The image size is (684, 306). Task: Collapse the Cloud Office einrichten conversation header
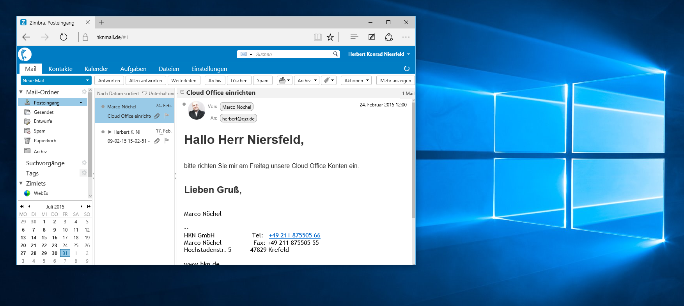pyautogui.click(x=182, y=92)
